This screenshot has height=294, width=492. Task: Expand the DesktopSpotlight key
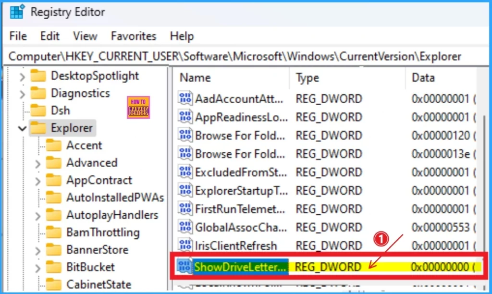pyautogui.click(x=22, y=76)
